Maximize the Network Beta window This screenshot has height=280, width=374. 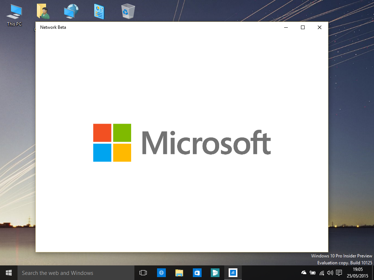coord(303,27)
